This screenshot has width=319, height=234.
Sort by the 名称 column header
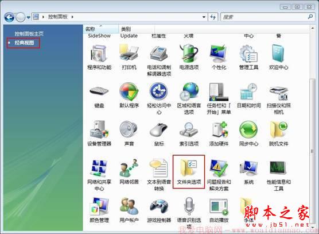[101, 29]
